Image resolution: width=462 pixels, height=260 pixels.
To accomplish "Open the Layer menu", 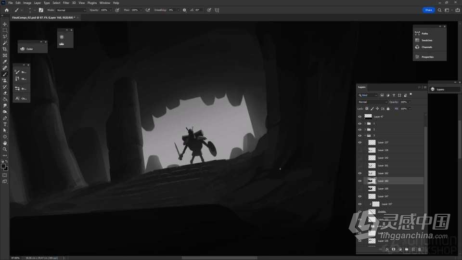I will tap(38, 3).
